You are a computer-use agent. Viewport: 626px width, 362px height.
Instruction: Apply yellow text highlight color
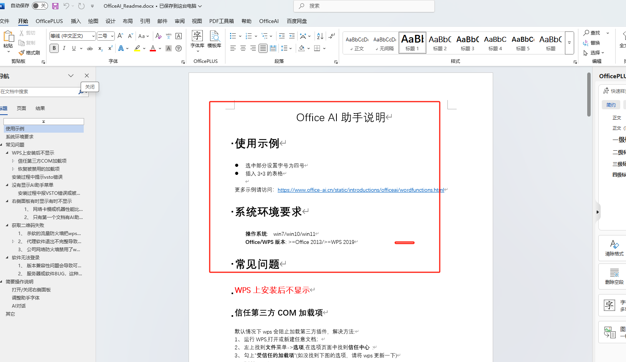(137, 48)
